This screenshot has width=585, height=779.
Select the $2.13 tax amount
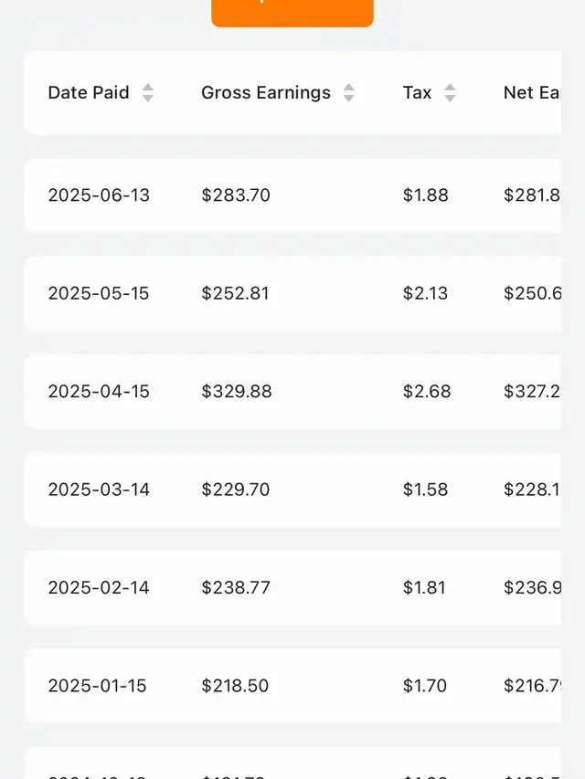point(426,293)
